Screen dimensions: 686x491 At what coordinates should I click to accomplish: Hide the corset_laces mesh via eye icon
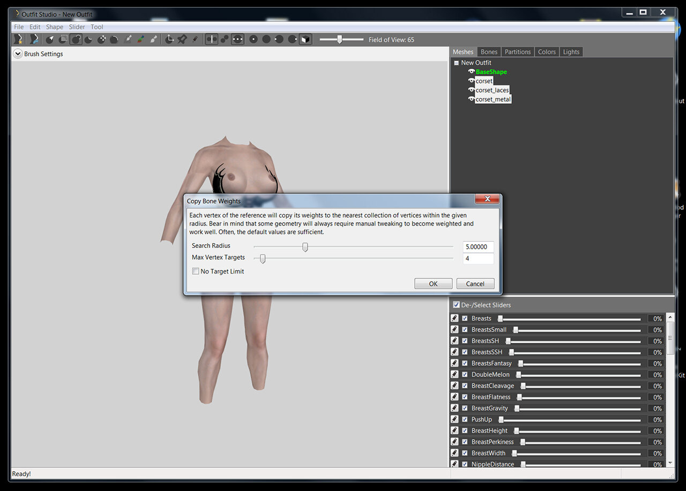(471, 90)
